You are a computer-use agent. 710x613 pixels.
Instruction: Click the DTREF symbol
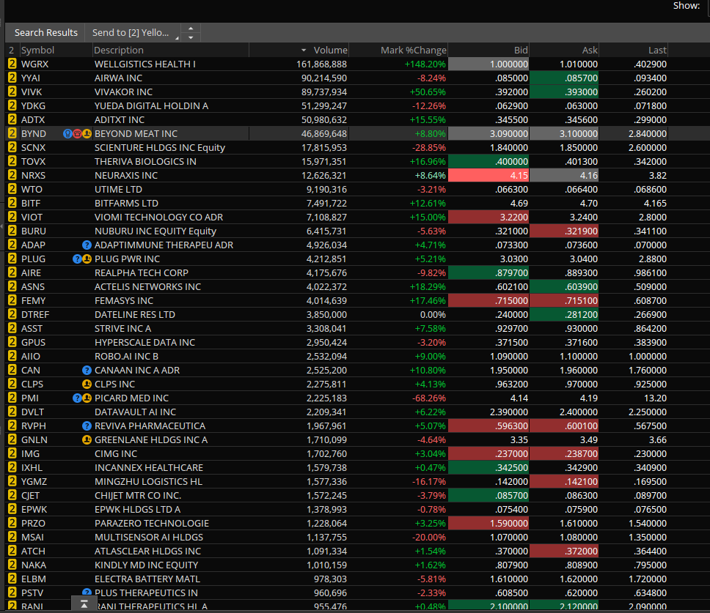click(35, 315)
